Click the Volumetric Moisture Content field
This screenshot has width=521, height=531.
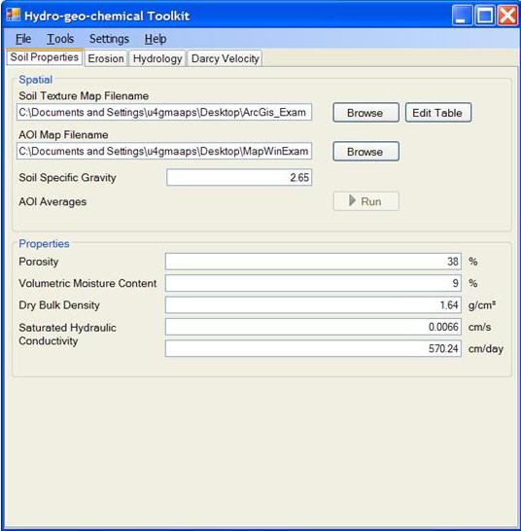coord(313,283)
